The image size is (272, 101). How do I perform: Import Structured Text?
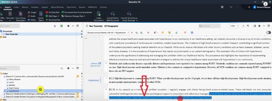[x=53, y=20]
